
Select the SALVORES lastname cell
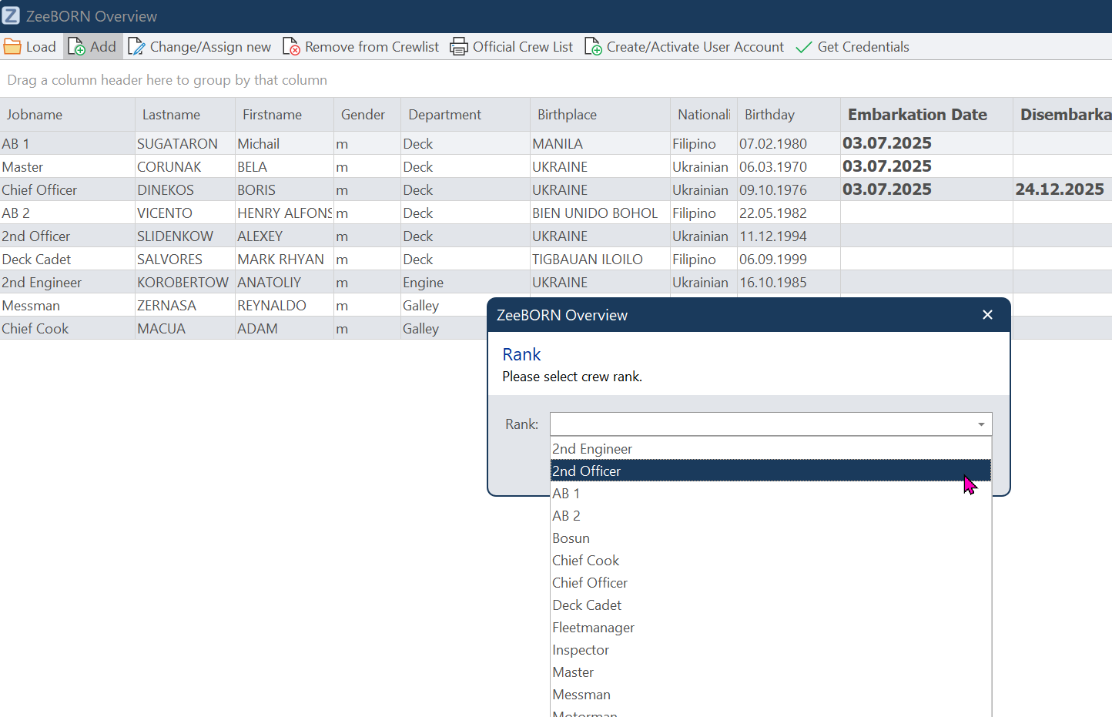[186, 260]
